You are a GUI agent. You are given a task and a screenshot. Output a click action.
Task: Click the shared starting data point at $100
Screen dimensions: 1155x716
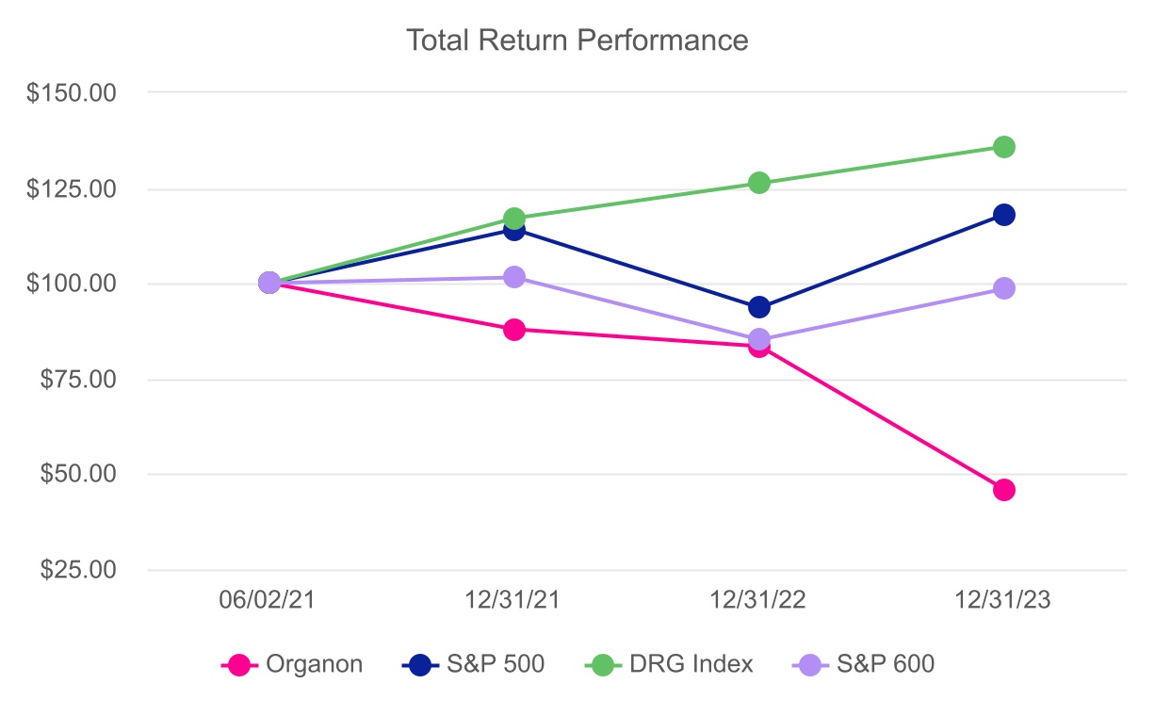click(x=269, y=283)
